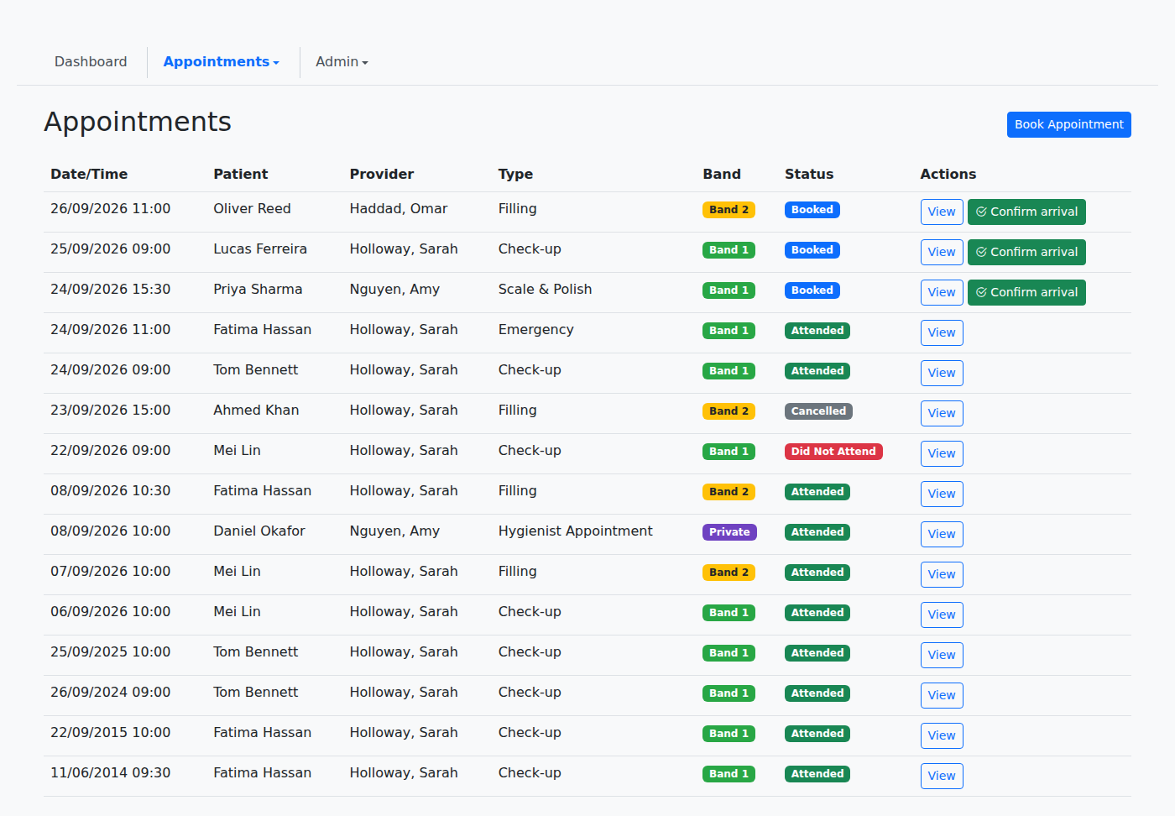Click patient name Daniel Okafor

(259, 531)
